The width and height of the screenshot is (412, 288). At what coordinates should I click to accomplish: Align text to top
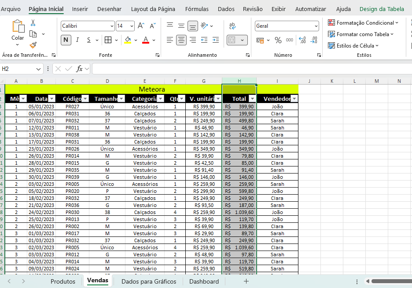(x=170, y=25)
